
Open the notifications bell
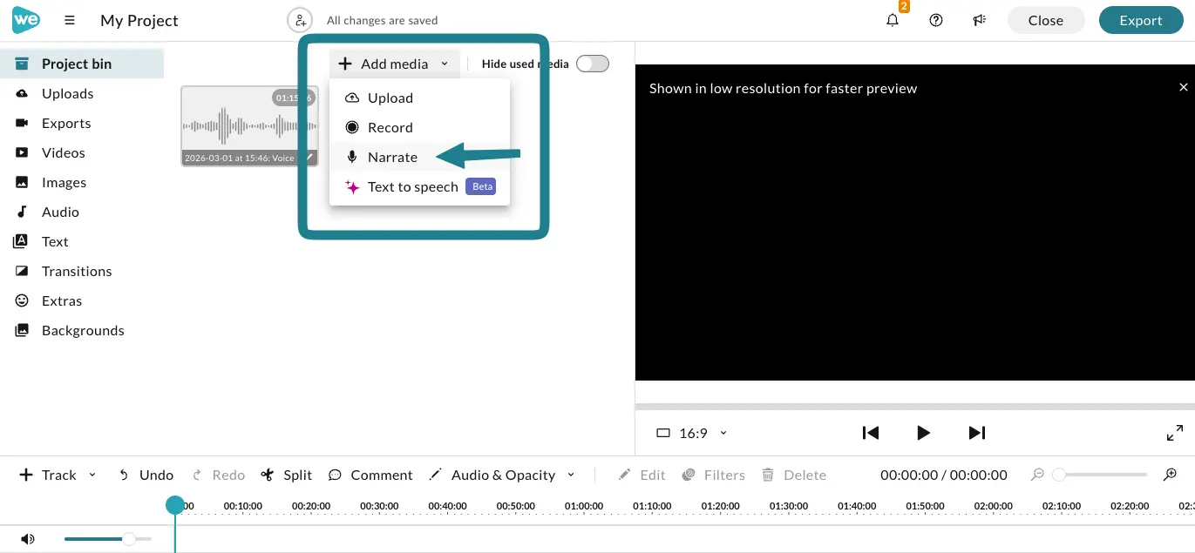click(x=893, y=20)
